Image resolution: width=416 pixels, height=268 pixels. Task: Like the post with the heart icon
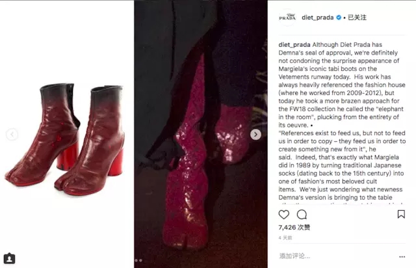click(283, 215)
